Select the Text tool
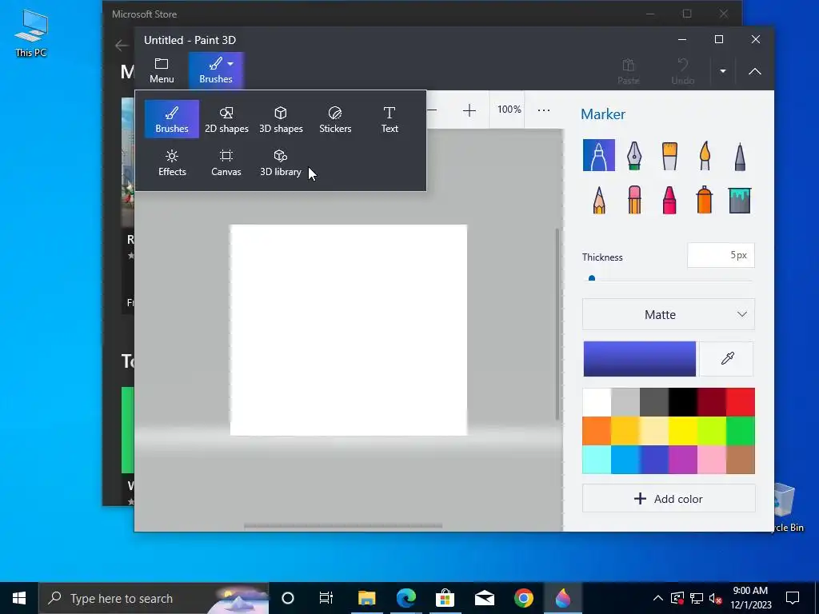 [390, 119]
